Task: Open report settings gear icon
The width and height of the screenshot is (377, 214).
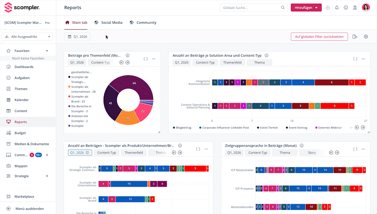Action: (x=366, y=37)
